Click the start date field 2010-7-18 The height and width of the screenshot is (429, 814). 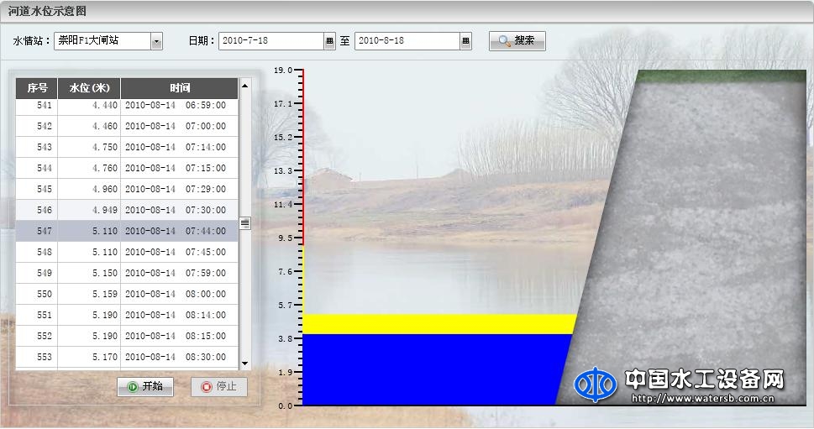[270, 41]
